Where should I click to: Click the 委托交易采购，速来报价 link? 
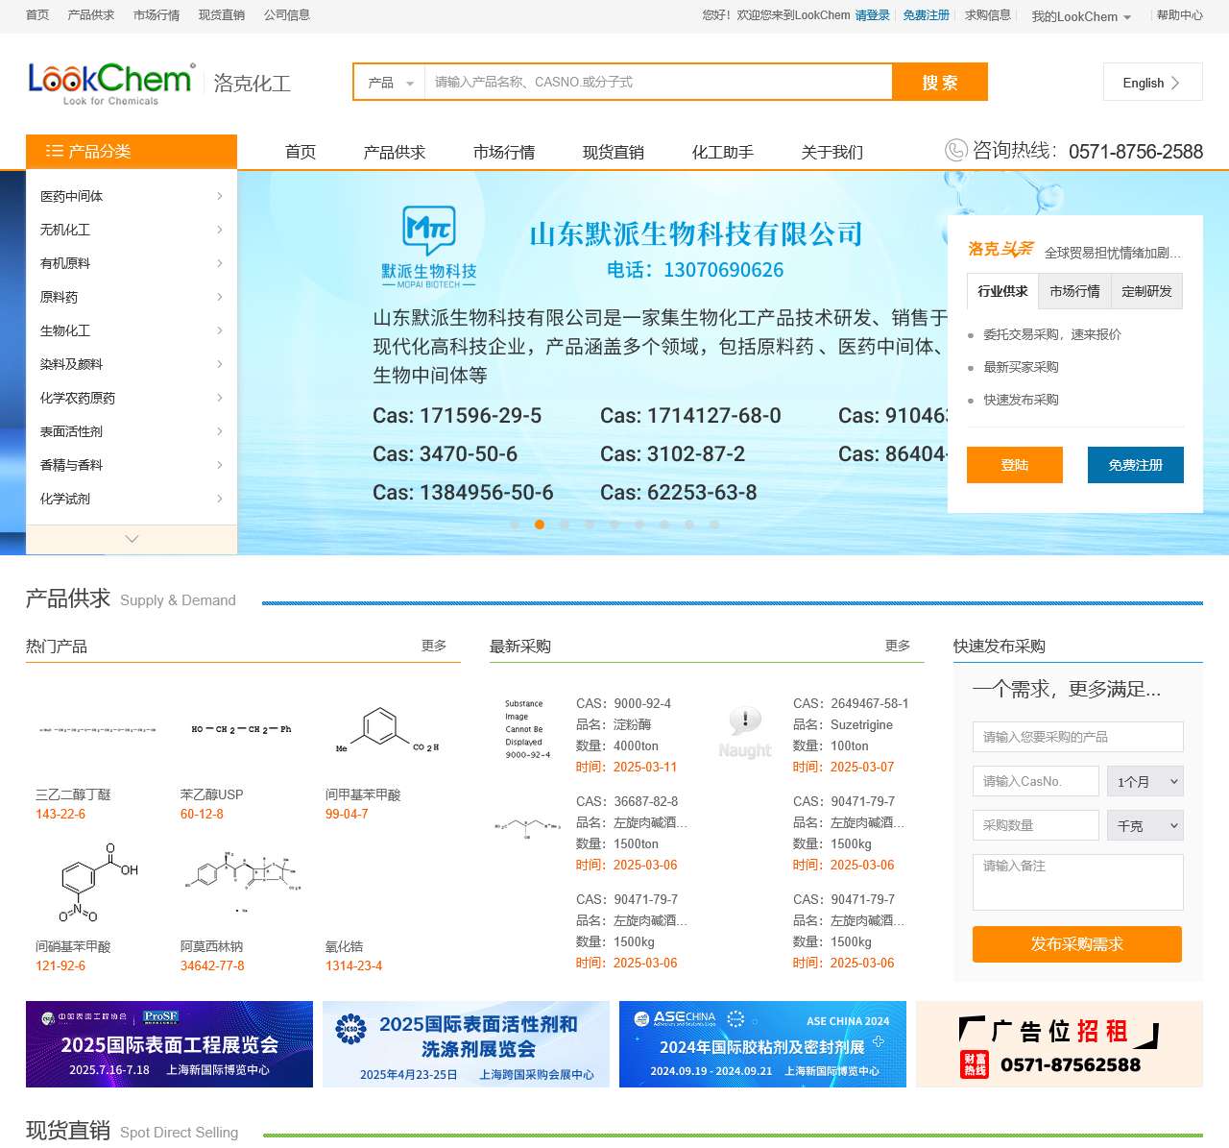1052,334
